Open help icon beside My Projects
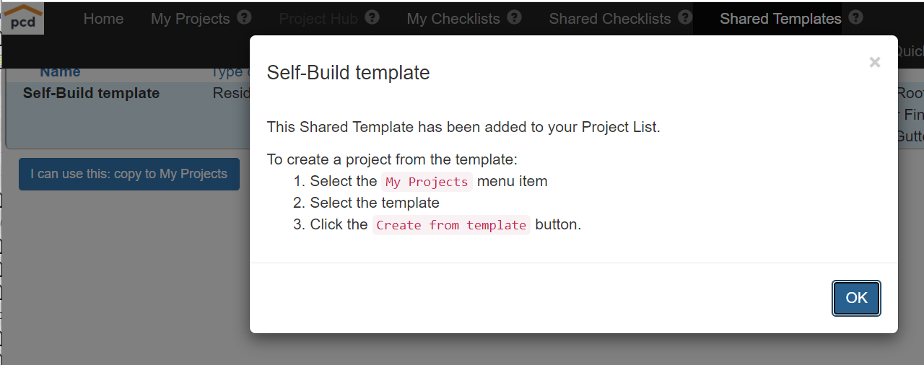This screenshot has width=924, height=365. click(x=245, y=18)
